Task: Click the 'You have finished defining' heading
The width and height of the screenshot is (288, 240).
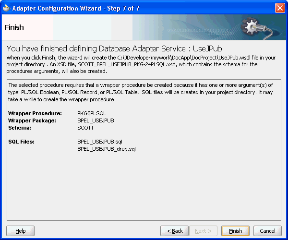Action: click(x=114, y=48)
